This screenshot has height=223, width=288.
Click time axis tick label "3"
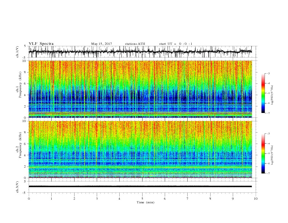pyautogui.click(x=97, y=199)
